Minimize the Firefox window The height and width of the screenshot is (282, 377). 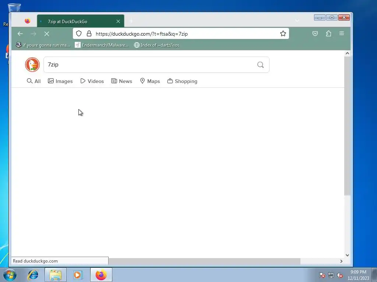320,18
